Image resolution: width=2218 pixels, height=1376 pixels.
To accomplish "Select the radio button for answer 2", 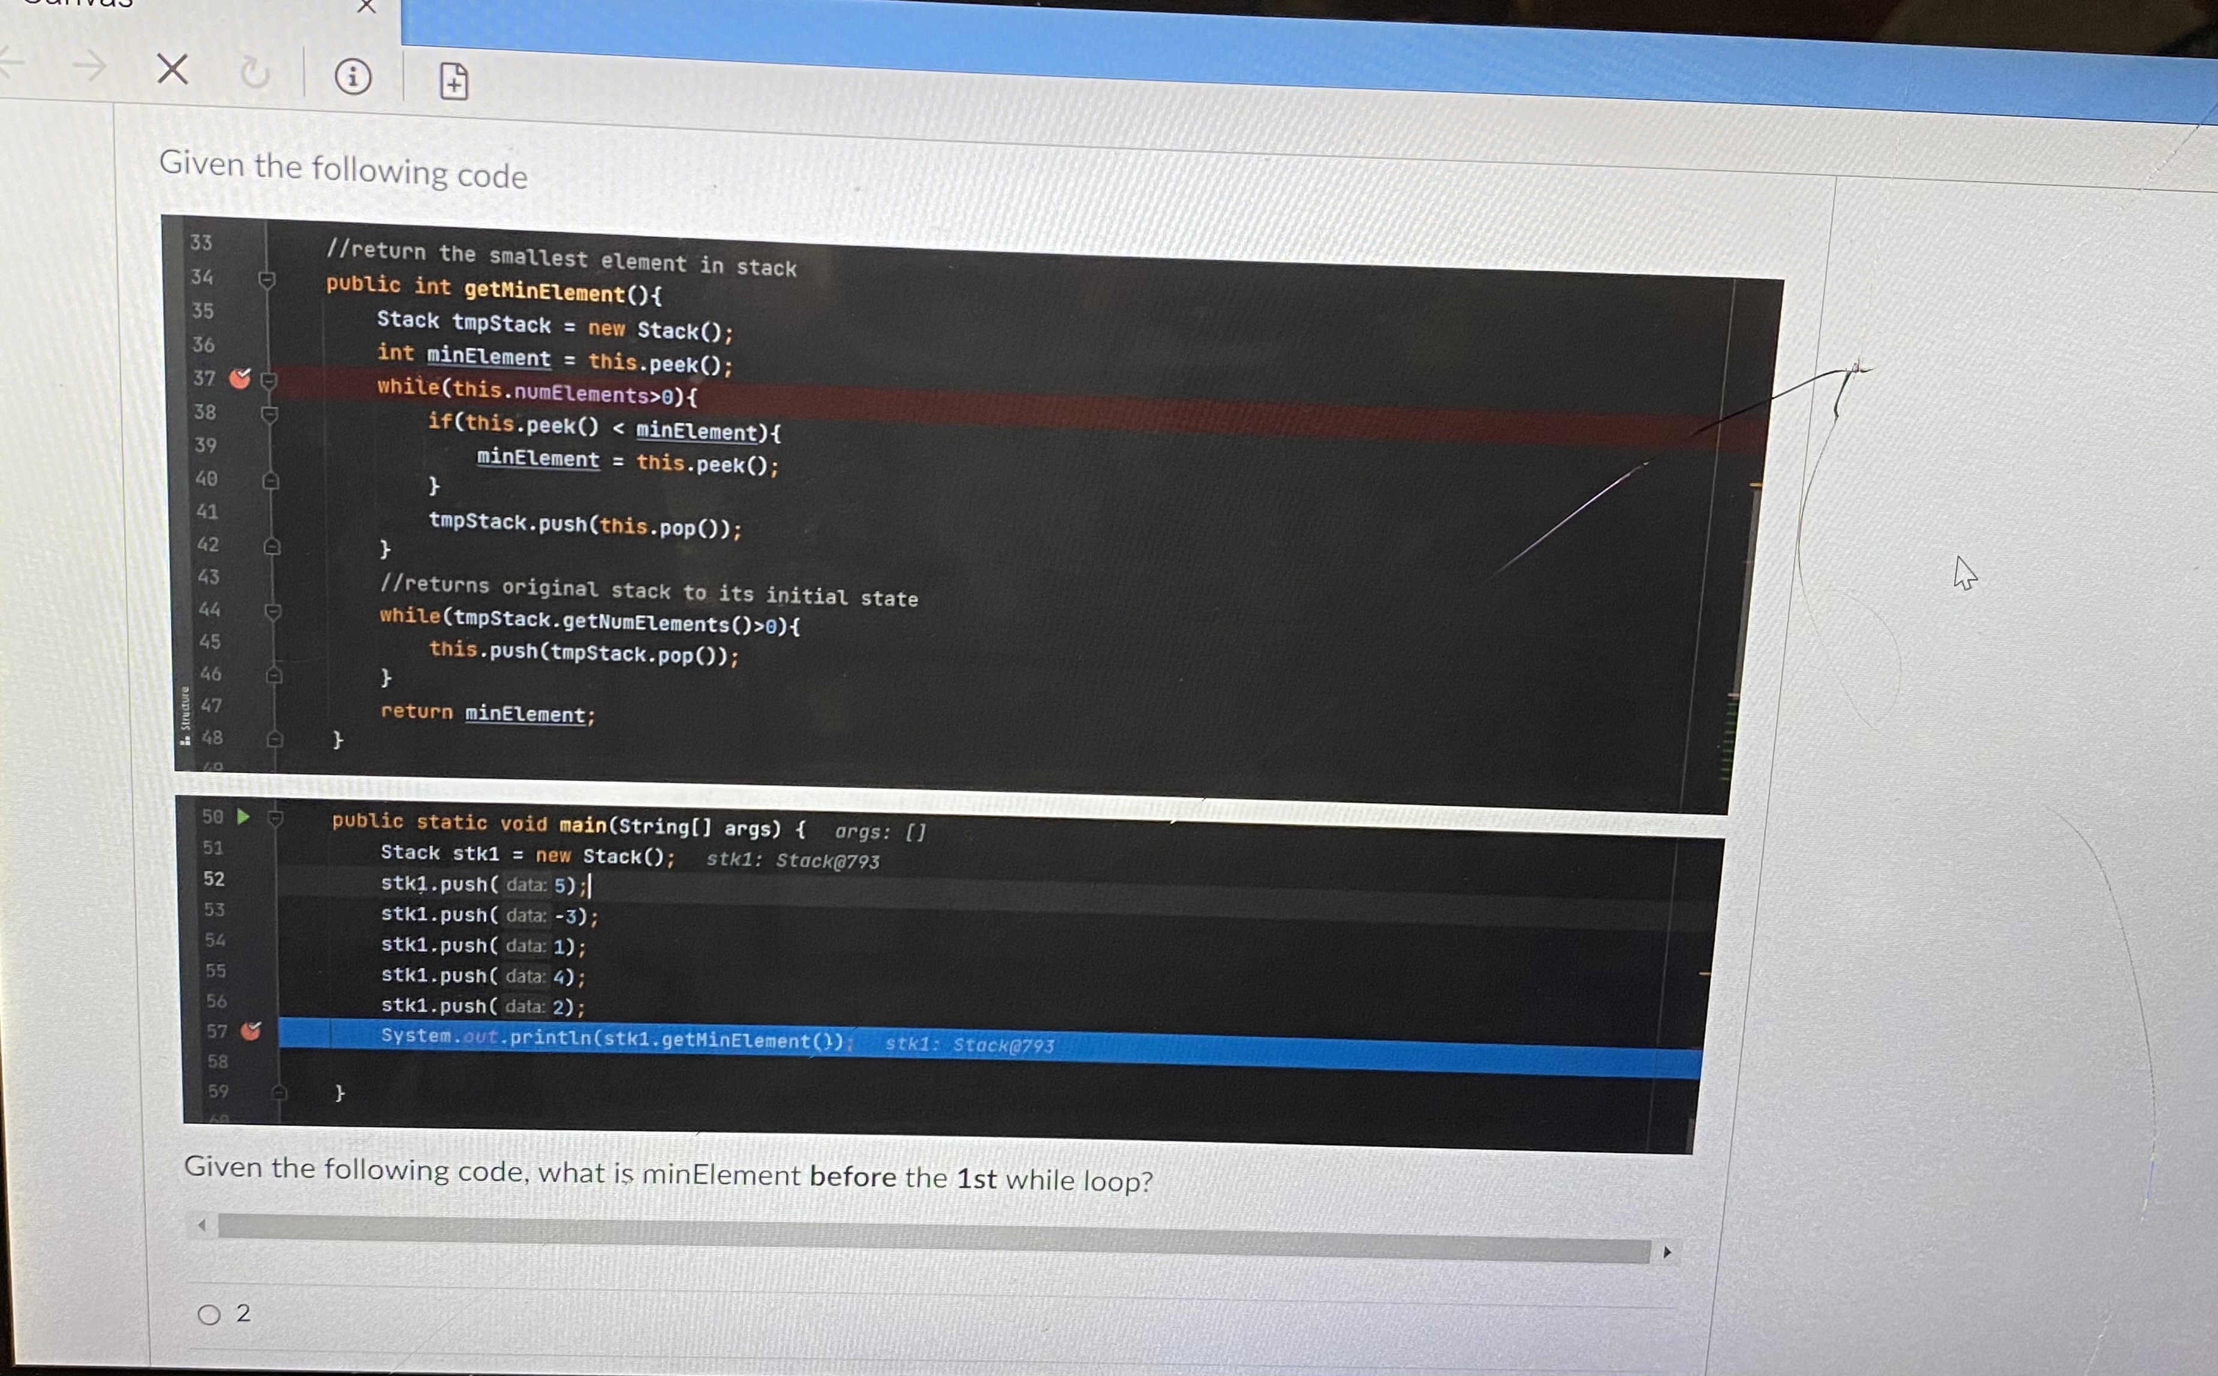I will tap(209, 1314).
